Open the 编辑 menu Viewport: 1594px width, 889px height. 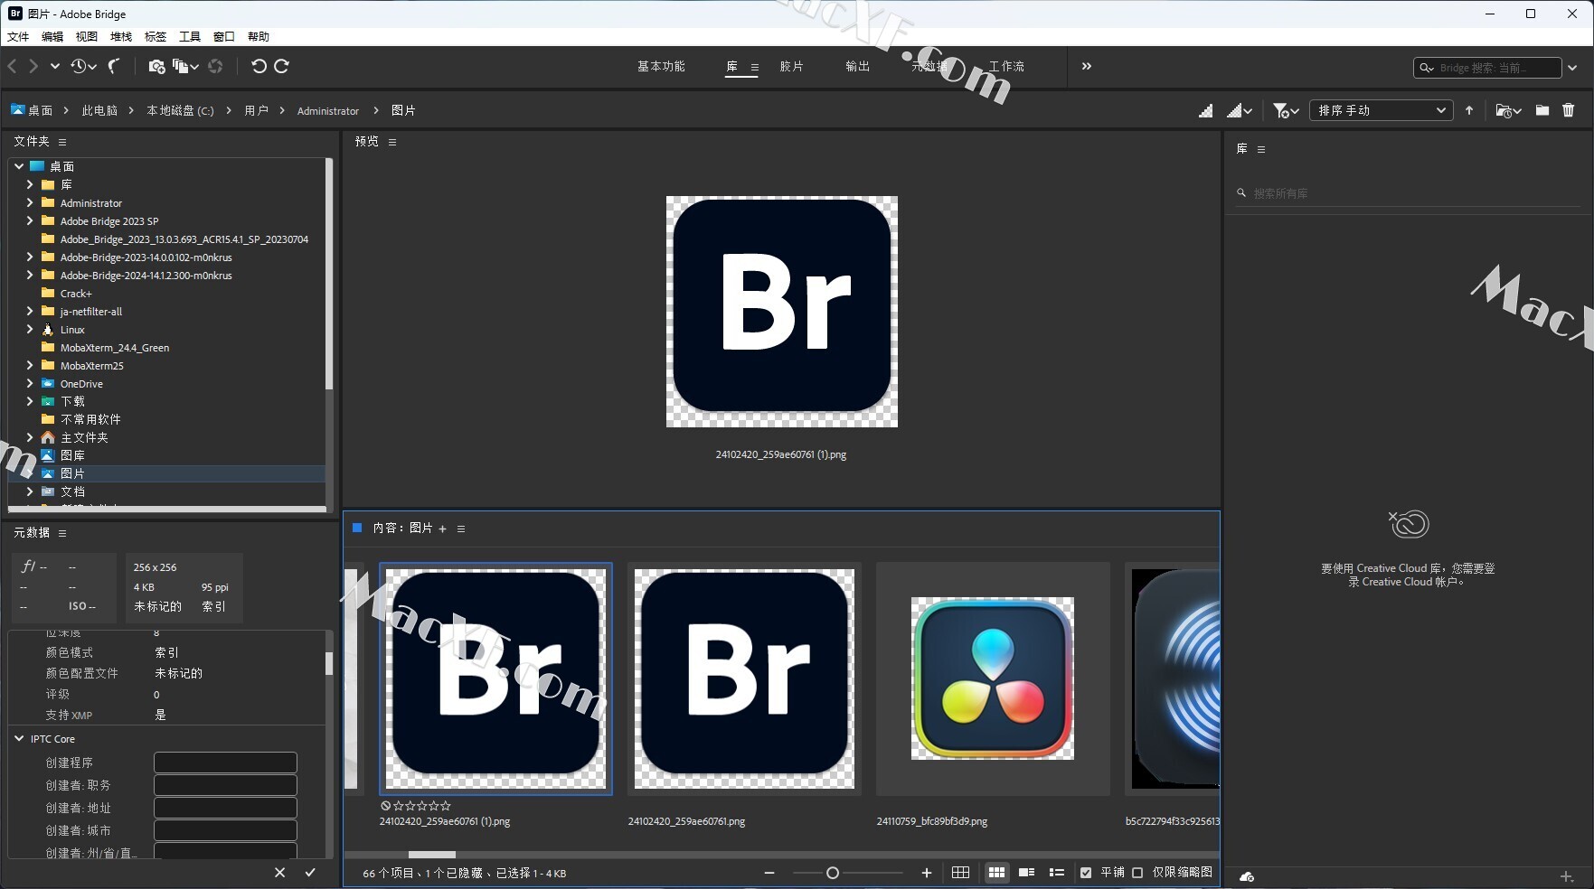(52, 36)
